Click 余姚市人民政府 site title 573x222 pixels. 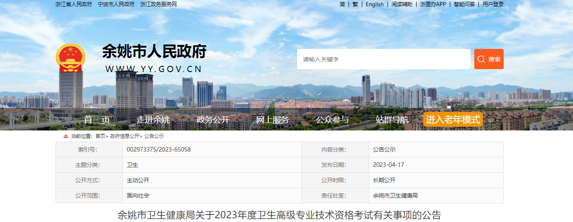point(154,51)
